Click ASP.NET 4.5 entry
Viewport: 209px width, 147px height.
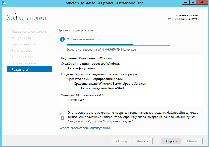click(x=76, y=100)
